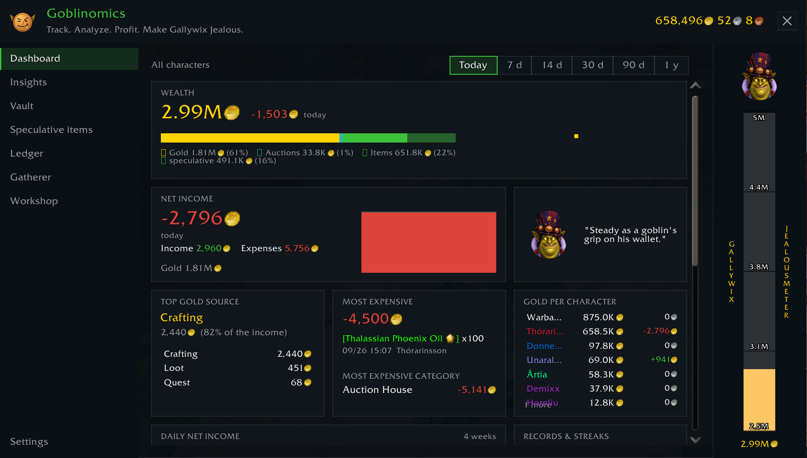Image resolution: width=807 pixels, height=458 pixels.
Task: Select the 90 d time range
Action: 633,65
